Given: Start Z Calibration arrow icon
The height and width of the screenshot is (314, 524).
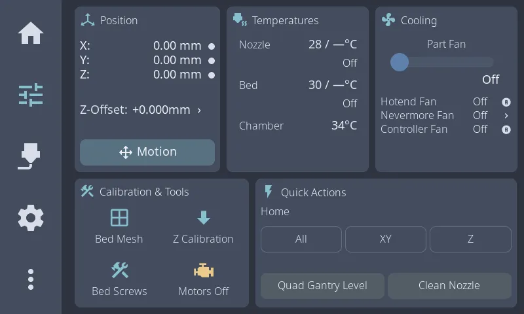Looking at the screenshot, I should [x=204, y=218].
